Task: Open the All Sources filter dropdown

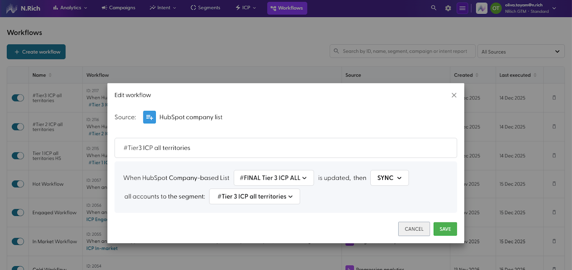Action: [x=521, y=51]
